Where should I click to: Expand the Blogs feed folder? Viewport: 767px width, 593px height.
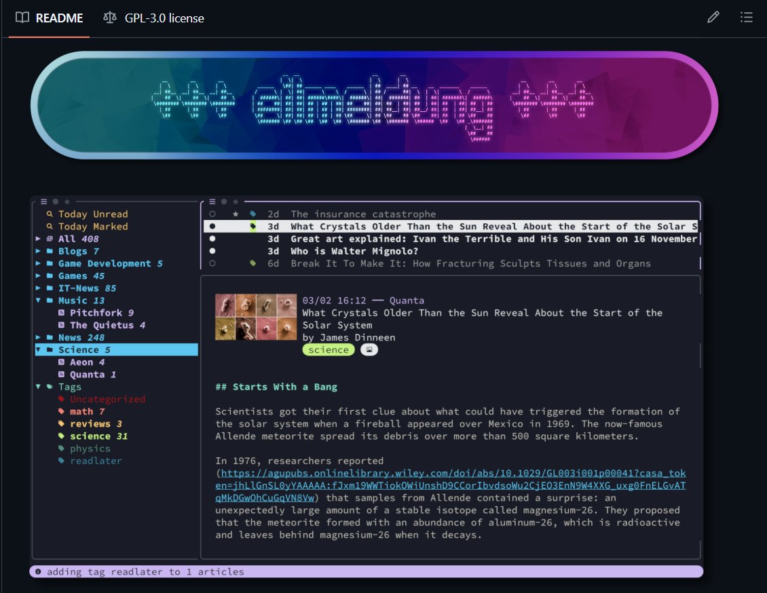pyautogui.click(x=39, y=251)
